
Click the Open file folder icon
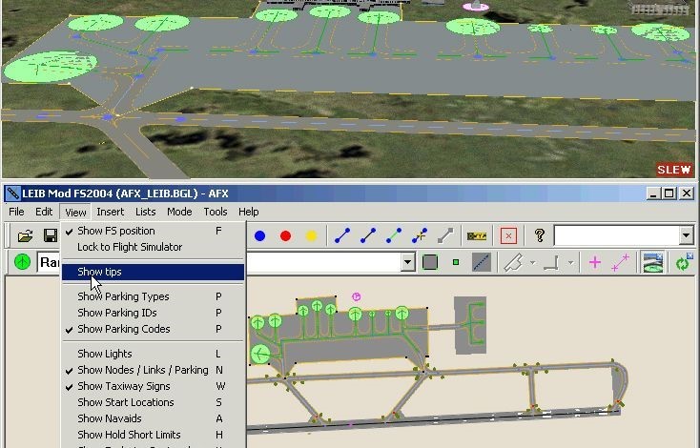pos(26,235)
